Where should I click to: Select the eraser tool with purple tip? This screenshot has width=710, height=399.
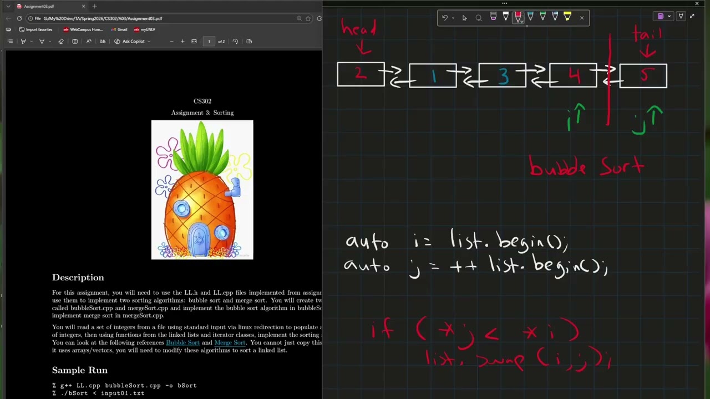(x=493, y=17)
